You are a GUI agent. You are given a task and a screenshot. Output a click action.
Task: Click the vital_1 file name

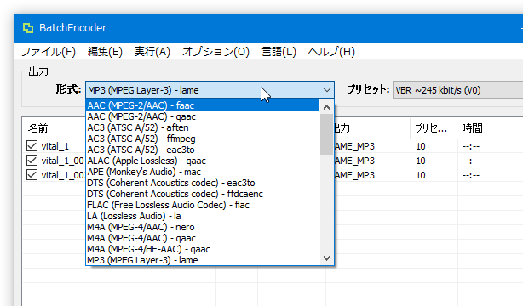coord(55,146)
